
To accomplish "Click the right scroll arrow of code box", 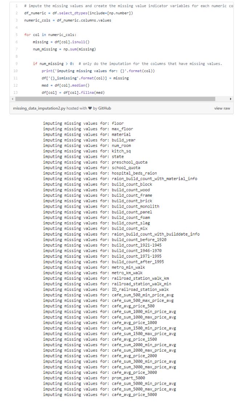I will (x=231, y=99).
